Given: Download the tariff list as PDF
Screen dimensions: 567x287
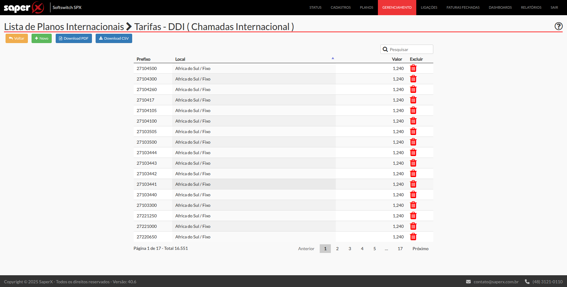Looking at the screenshot, I should point(74,38).
